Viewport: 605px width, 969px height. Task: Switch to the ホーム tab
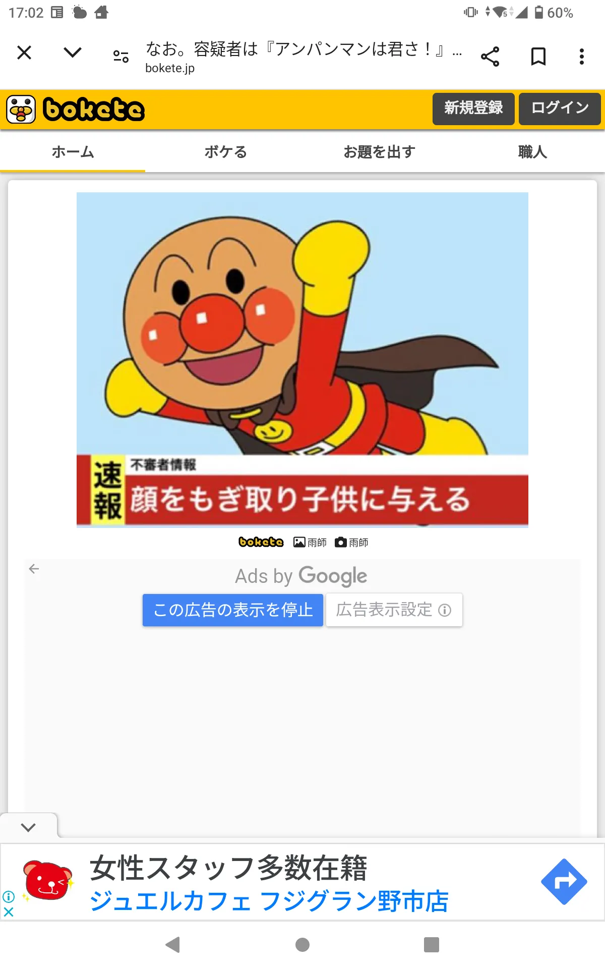73,152
